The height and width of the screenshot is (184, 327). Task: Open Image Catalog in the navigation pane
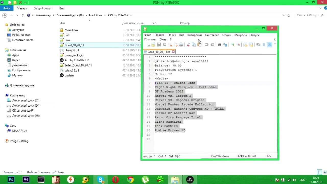(x=17, y=141)
